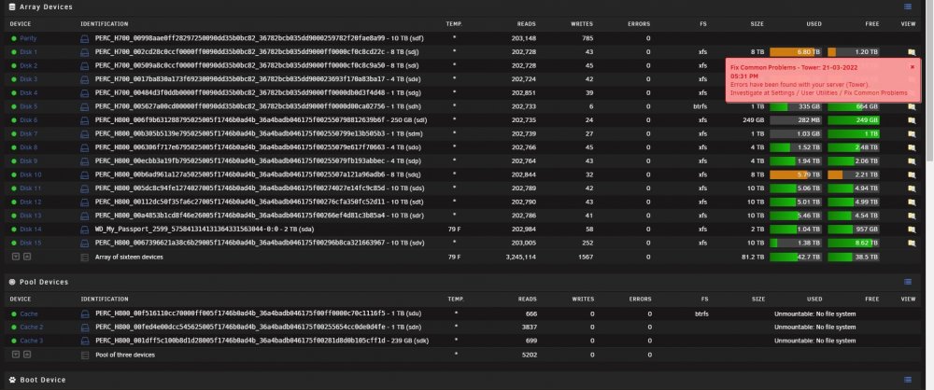Click the array ERRORS column header
The height and width of the screenshot is (390, 934).
click(x=639, y=24)
